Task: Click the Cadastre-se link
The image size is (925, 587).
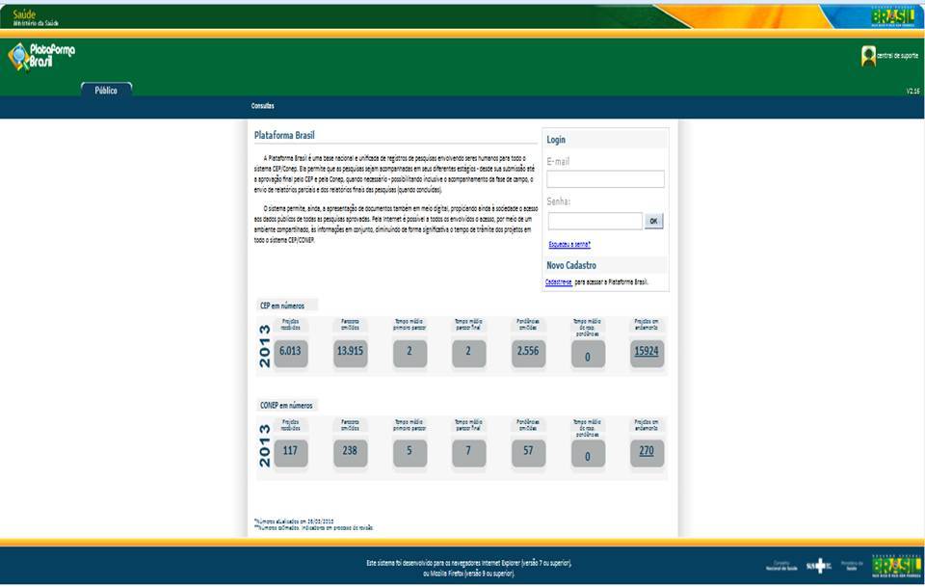Action: pos(558,282)
